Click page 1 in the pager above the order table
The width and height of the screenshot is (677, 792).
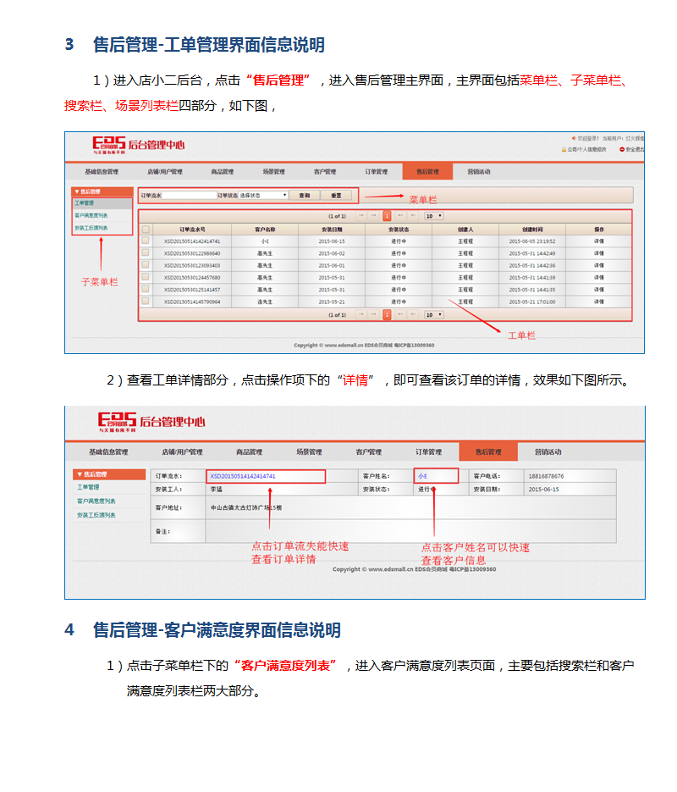point(387,216)
